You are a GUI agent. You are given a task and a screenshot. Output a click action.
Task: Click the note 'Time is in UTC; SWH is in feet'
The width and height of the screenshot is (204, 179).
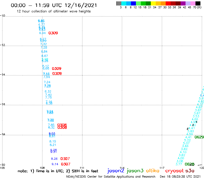pos(58,171)
